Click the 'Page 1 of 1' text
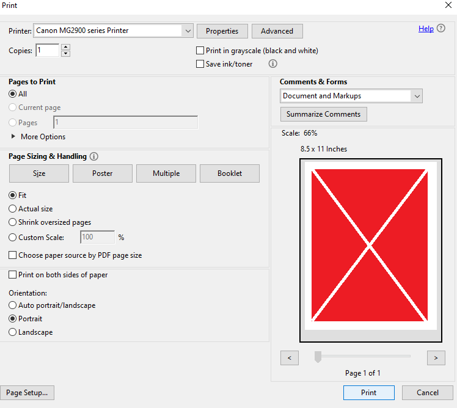 [x=363, y=373]
